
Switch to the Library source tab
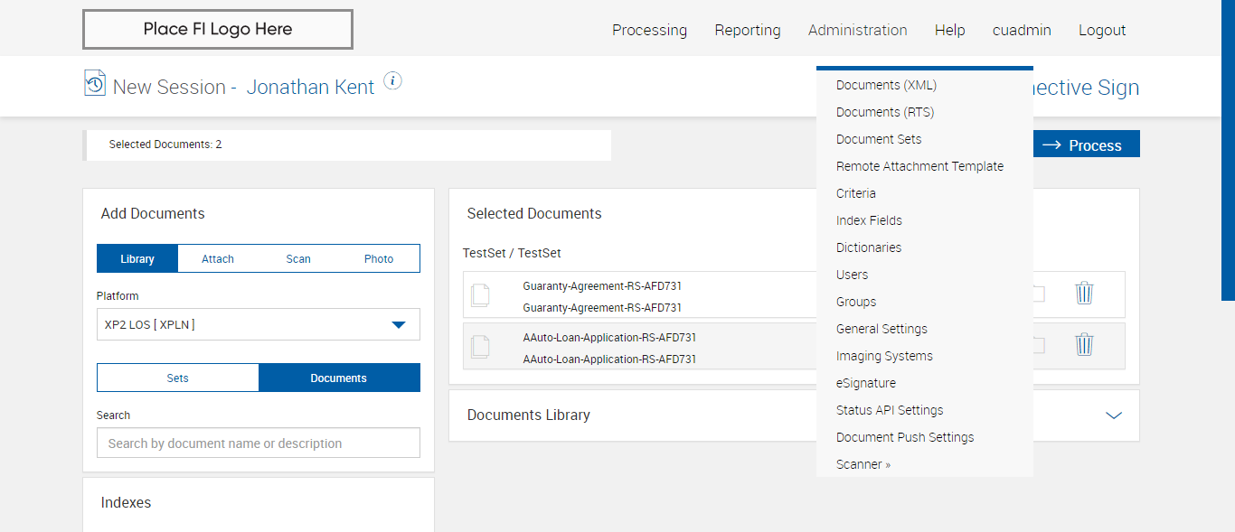pyautogui.click(x=137, y=259)
